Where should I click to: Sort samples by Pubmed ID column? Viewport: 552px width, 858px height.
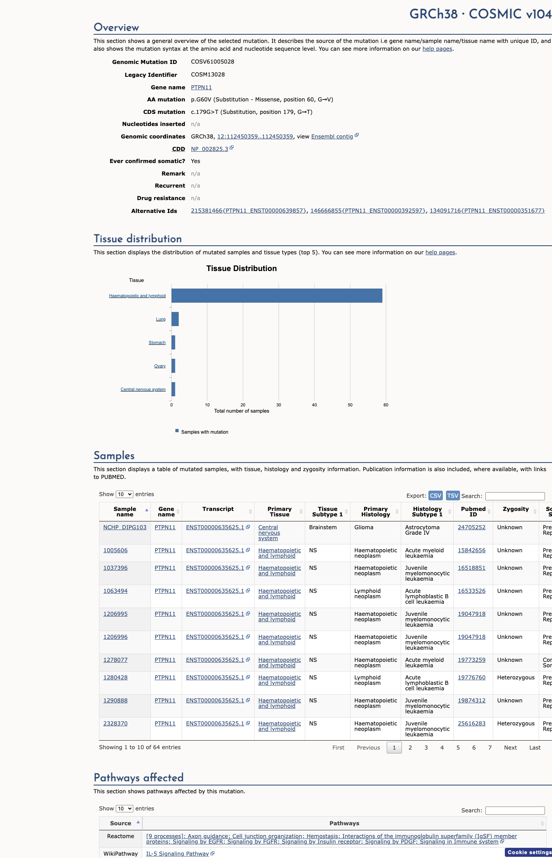(473, 512)
